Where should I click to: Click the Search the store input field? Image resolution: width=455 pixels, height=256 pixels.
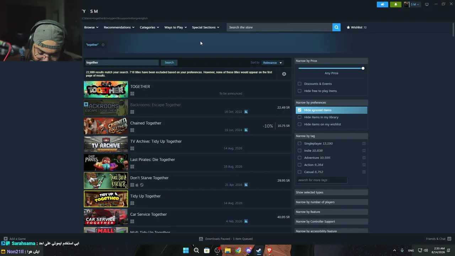[279, 27]
